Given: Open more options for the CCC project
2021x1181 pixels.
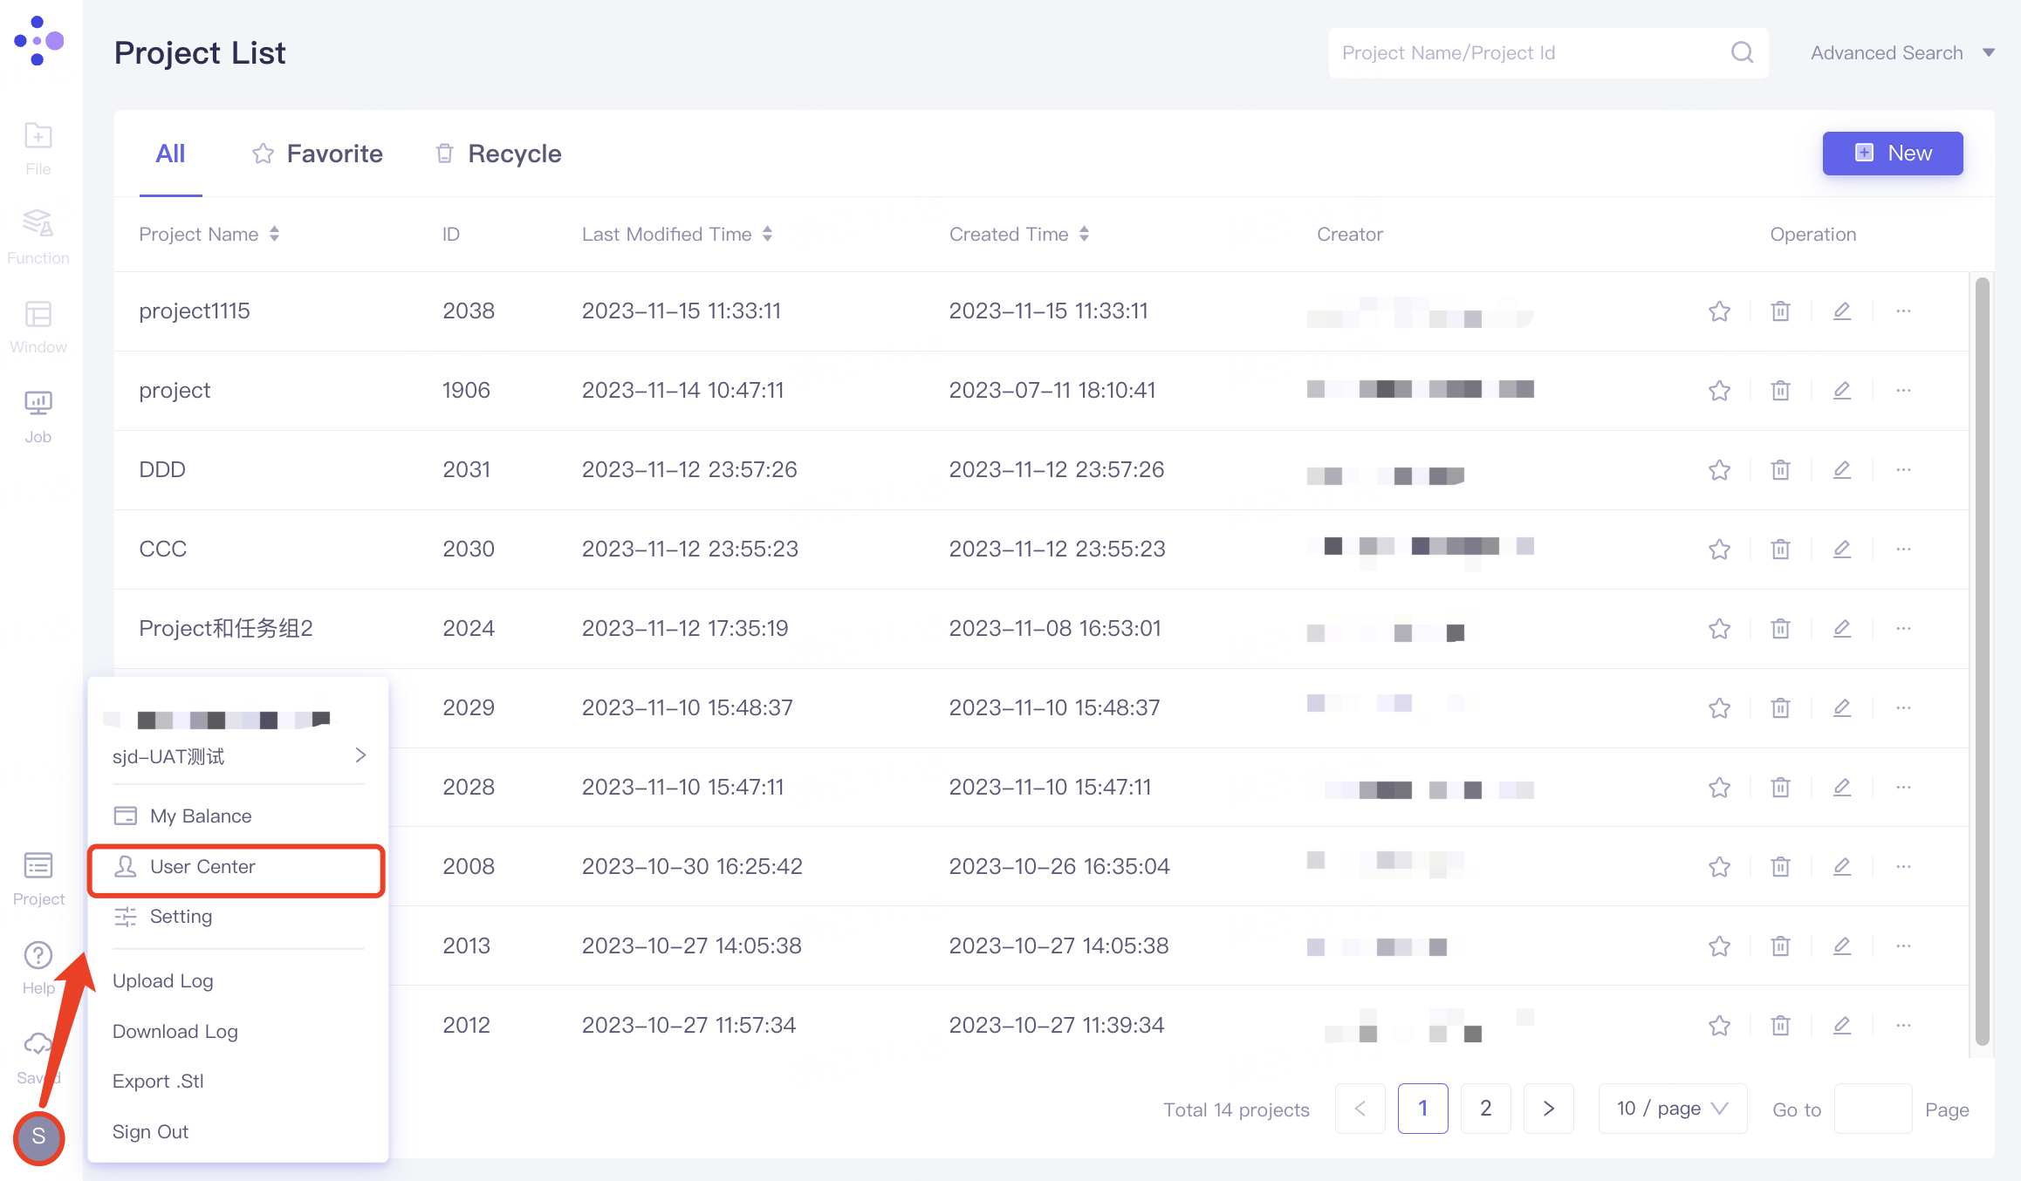Looking at the screenshot, I should coord(1903,550).
